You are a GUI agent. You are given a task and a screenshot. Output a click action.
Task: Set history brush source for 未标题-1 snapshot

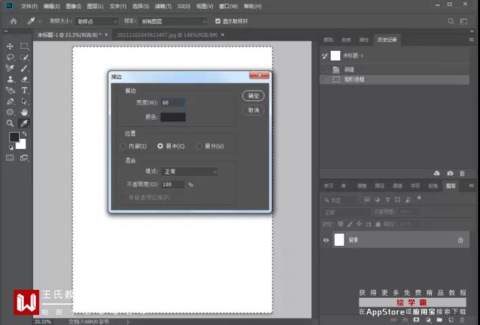(325, 56)
